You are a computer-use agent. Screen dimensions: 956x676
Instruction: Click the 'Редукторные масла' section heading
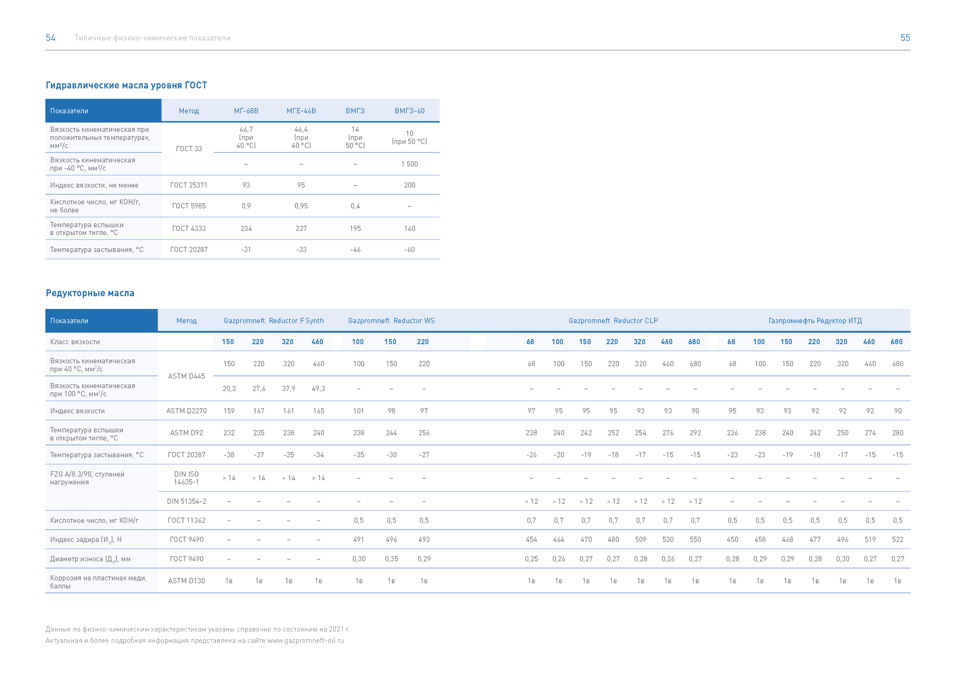[x=90, y=293]
